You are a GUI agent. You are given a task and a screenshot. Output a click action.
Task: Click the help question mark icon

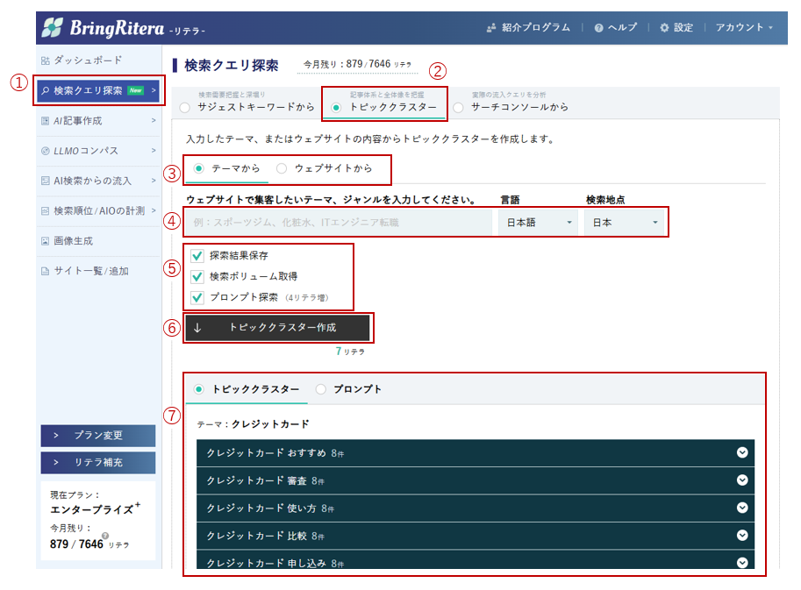click(x=598, y=27)
